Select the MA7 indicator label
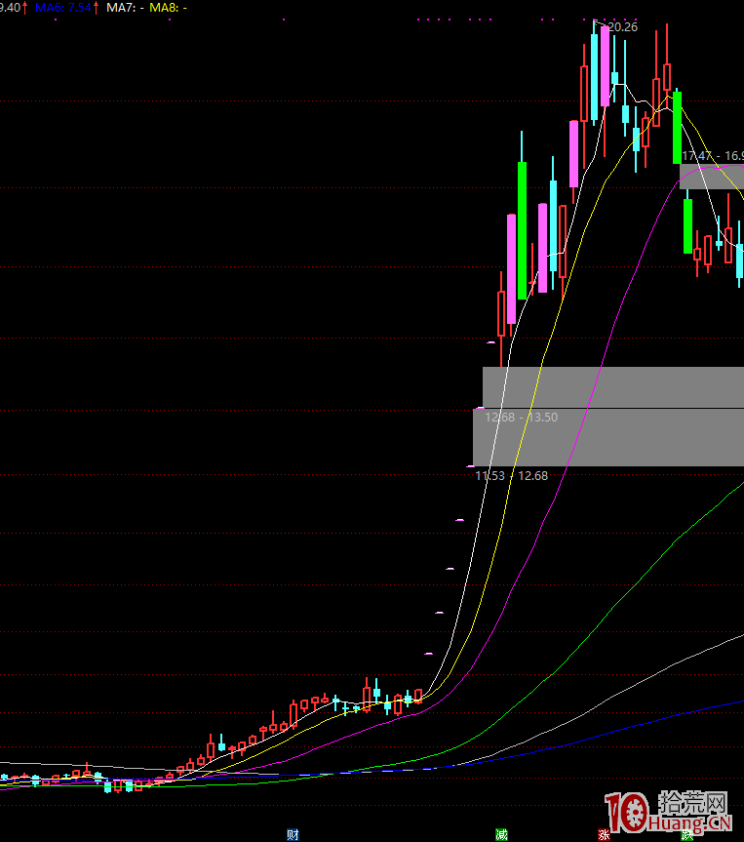 point(126,7)
